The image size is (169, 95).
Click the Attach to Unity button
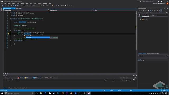click(x=46, y=6)
